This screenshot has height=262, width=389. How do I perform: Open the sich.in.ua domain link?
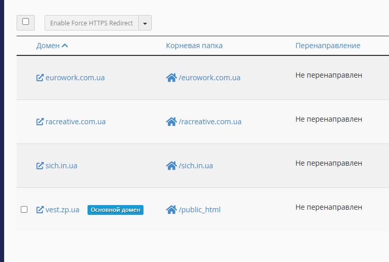[61, 166]
